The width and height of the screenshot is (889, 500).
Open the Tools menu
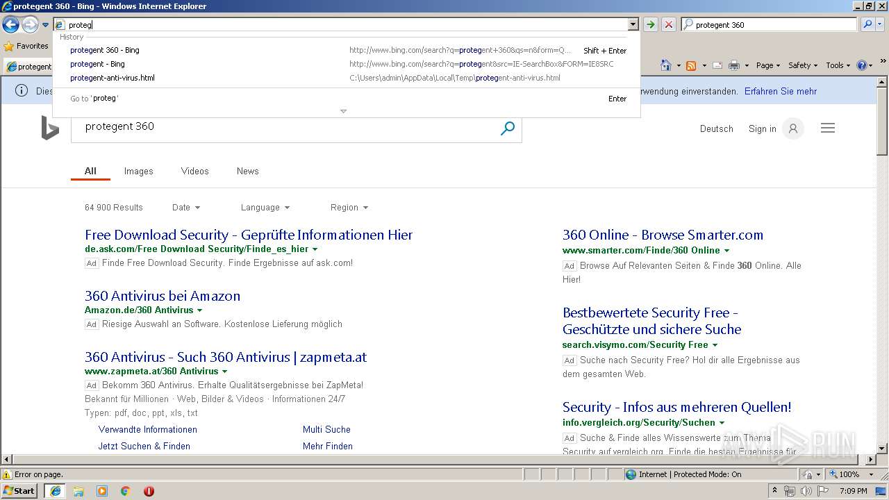tap(838, 65)
